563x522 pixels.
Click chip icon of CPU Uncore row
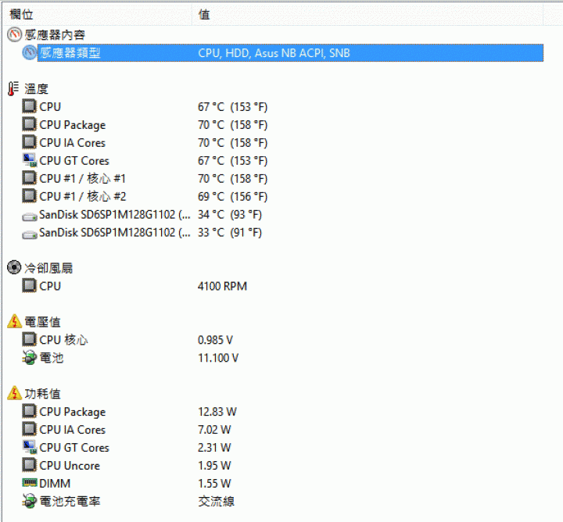pyautogui.click(x=29, y=465)
